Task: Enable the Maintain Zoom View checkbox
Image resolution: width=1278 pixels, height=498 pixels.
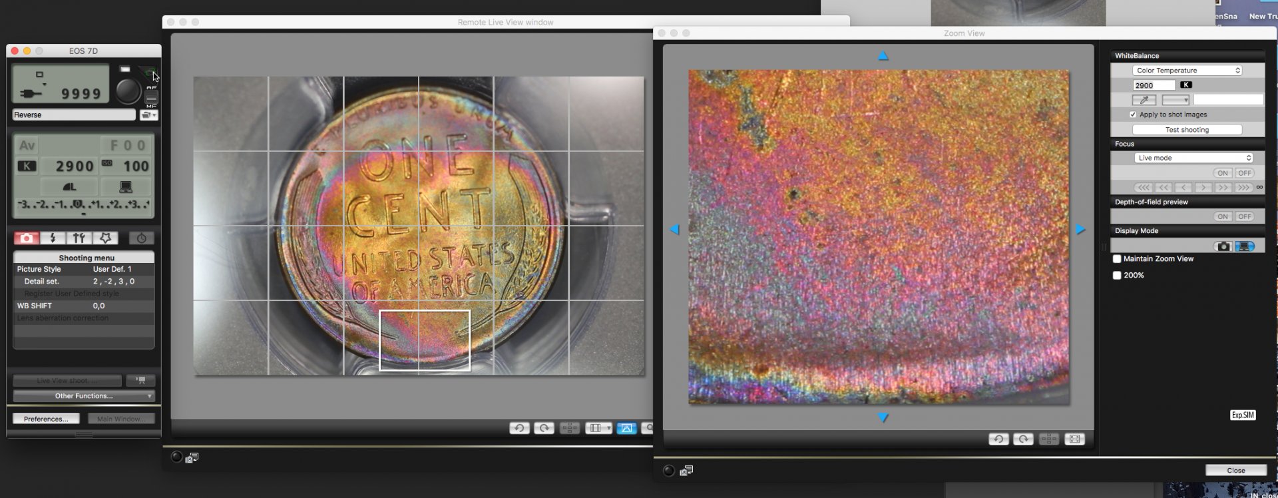Action: coord(1117,259)
